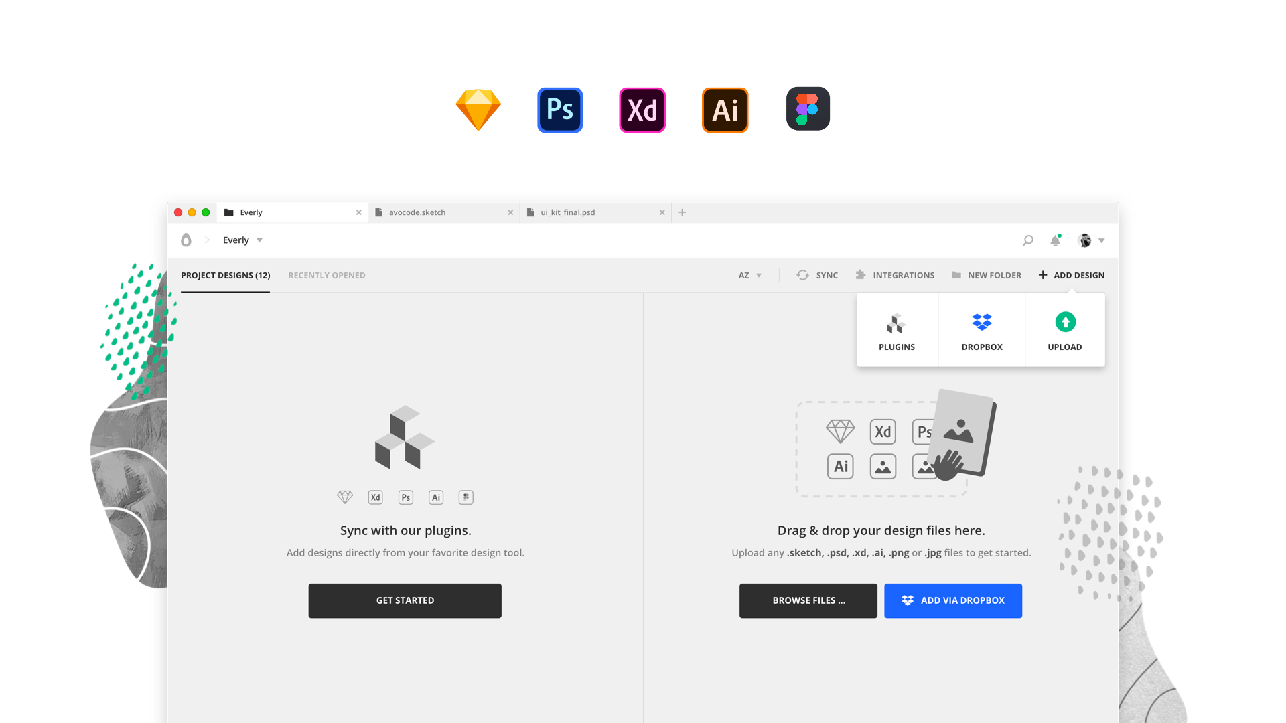Open the user avatar account menu
This screenshot has width=1286, height=723.
coord(1091,240)
